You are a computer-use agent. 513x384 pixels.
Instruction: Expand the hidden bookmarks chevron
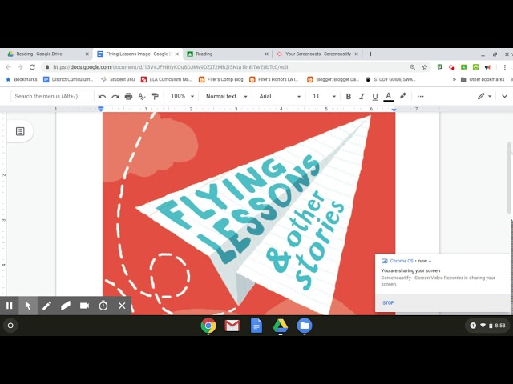click(x=454, y=79)
